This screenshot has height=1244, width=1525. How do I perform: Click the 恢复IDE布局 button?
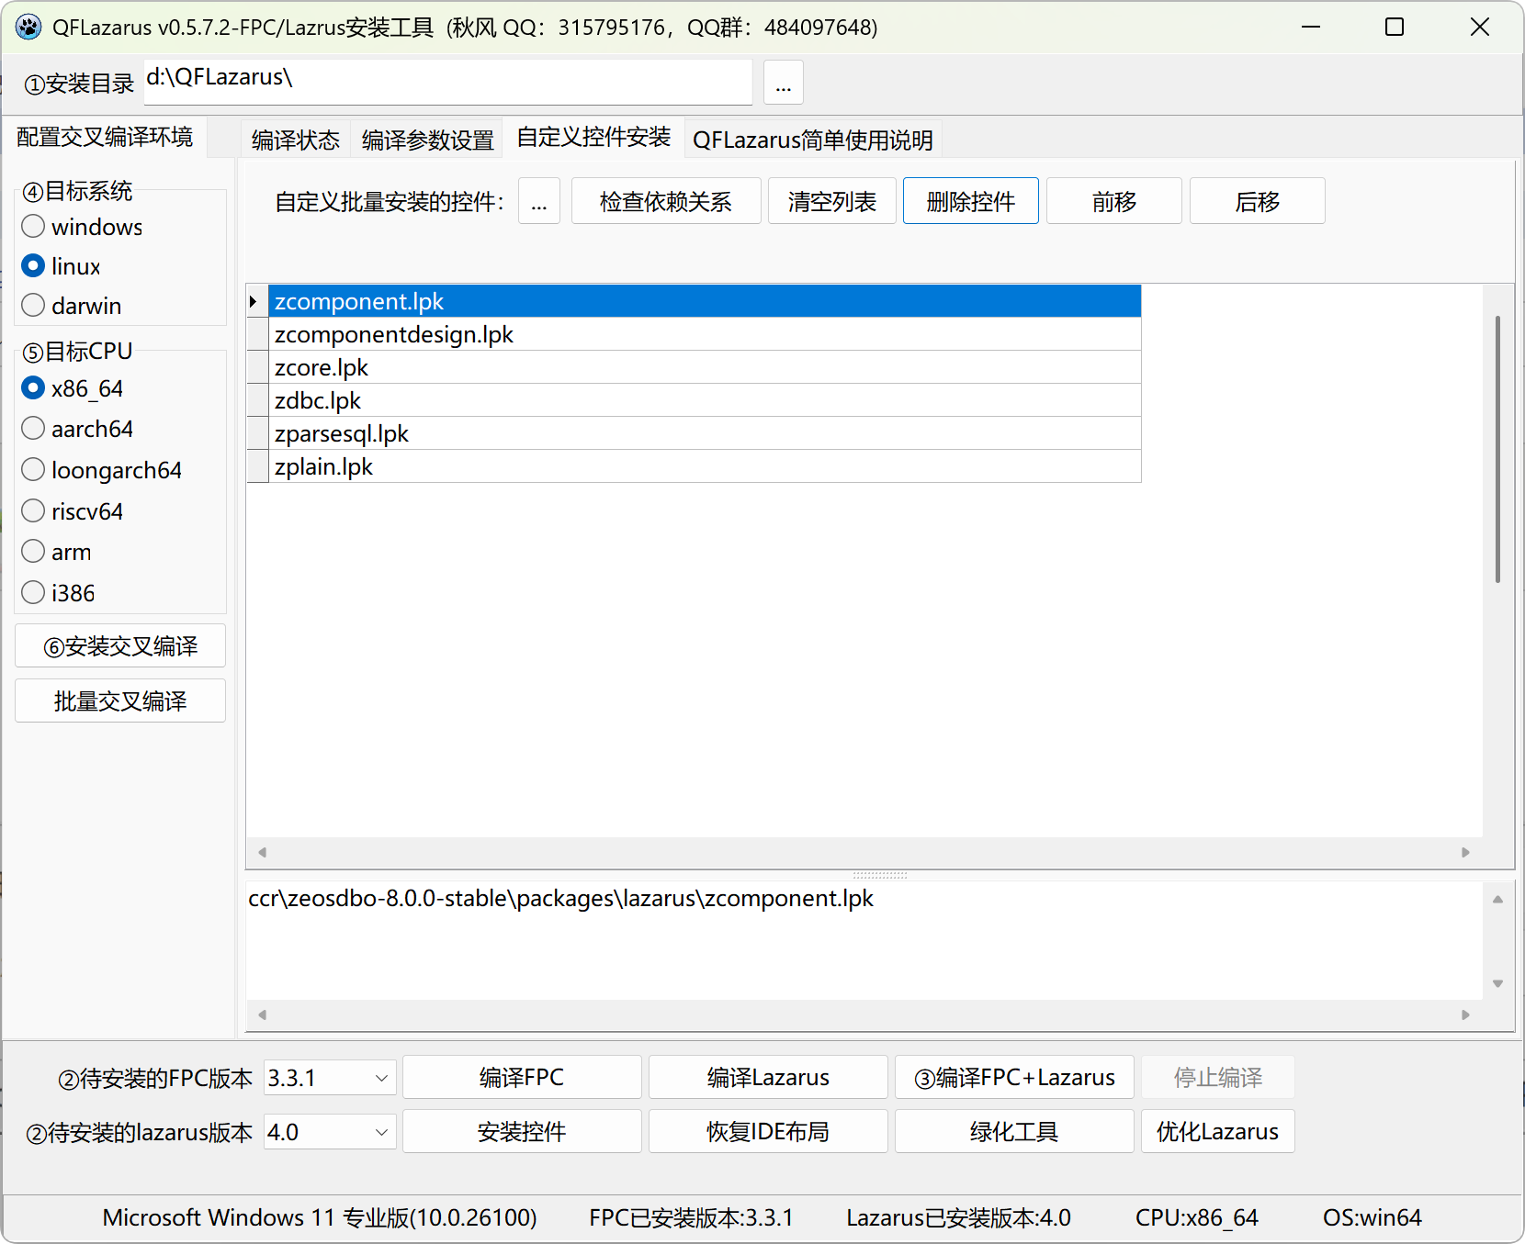(768, 1131)
